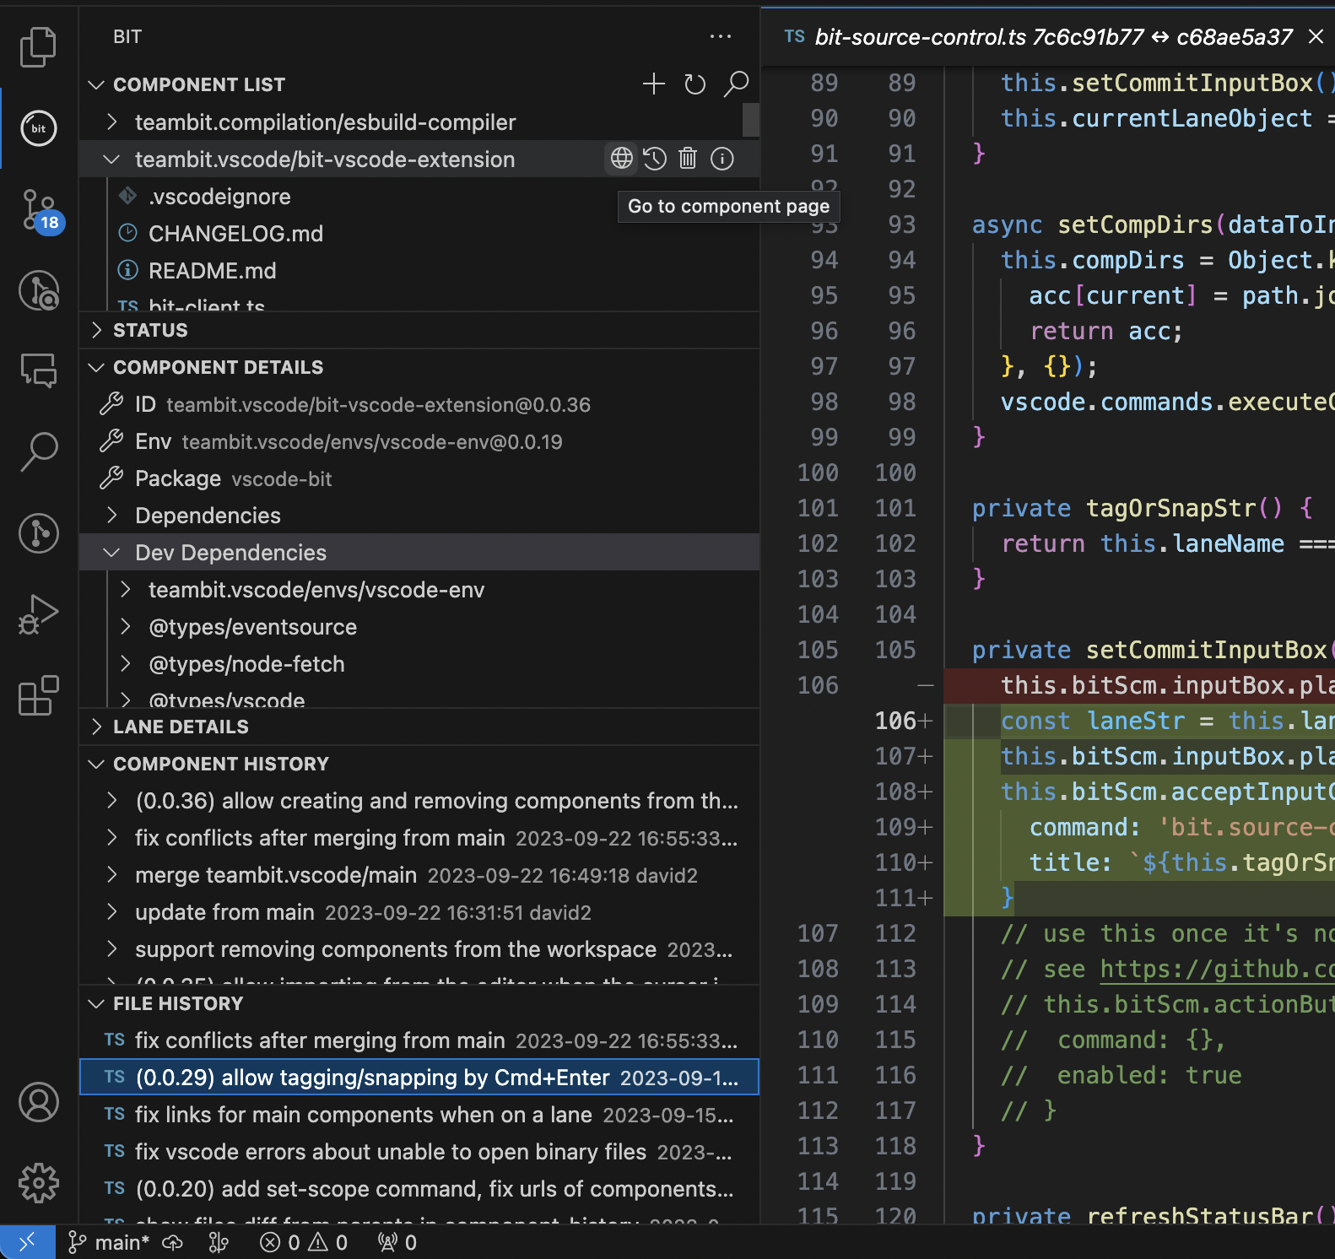Screen dimensions: 1335x1259
Task: Click the plus icon in Component List
Action: (x=654, y=84)
